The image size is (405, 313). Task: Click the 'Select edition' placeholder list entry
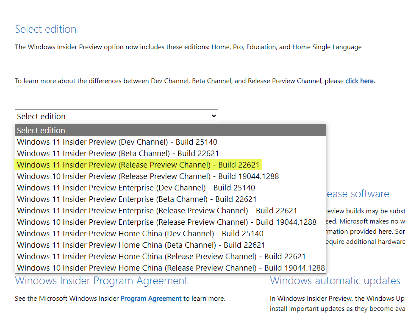(41, 130)
